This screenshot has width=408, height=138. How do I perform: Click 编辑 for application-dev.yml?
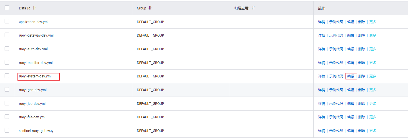[x=351, y=22]
